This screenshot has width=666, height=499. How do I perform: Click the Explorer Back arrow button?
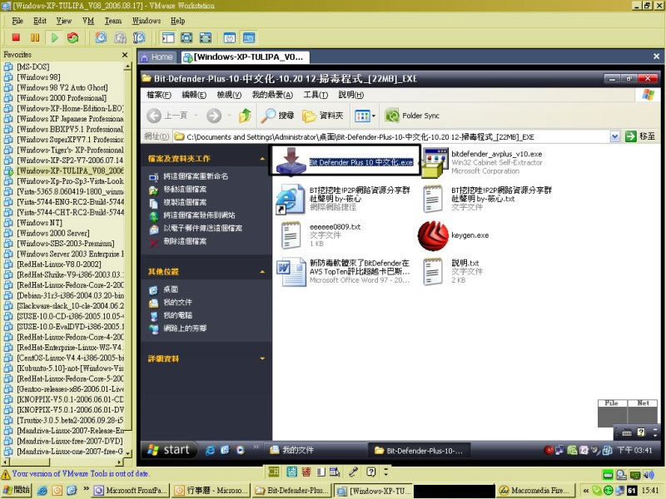click(154, 116)
